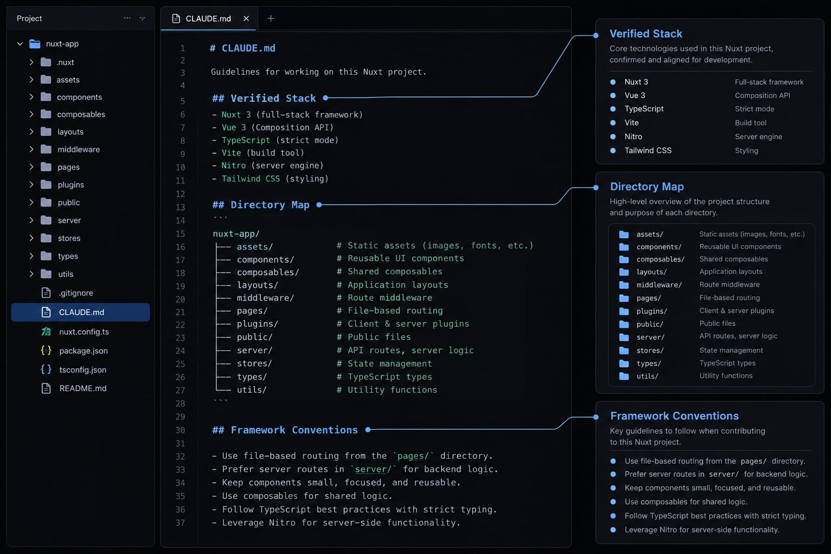Expand the assets folder chevron

31,80
